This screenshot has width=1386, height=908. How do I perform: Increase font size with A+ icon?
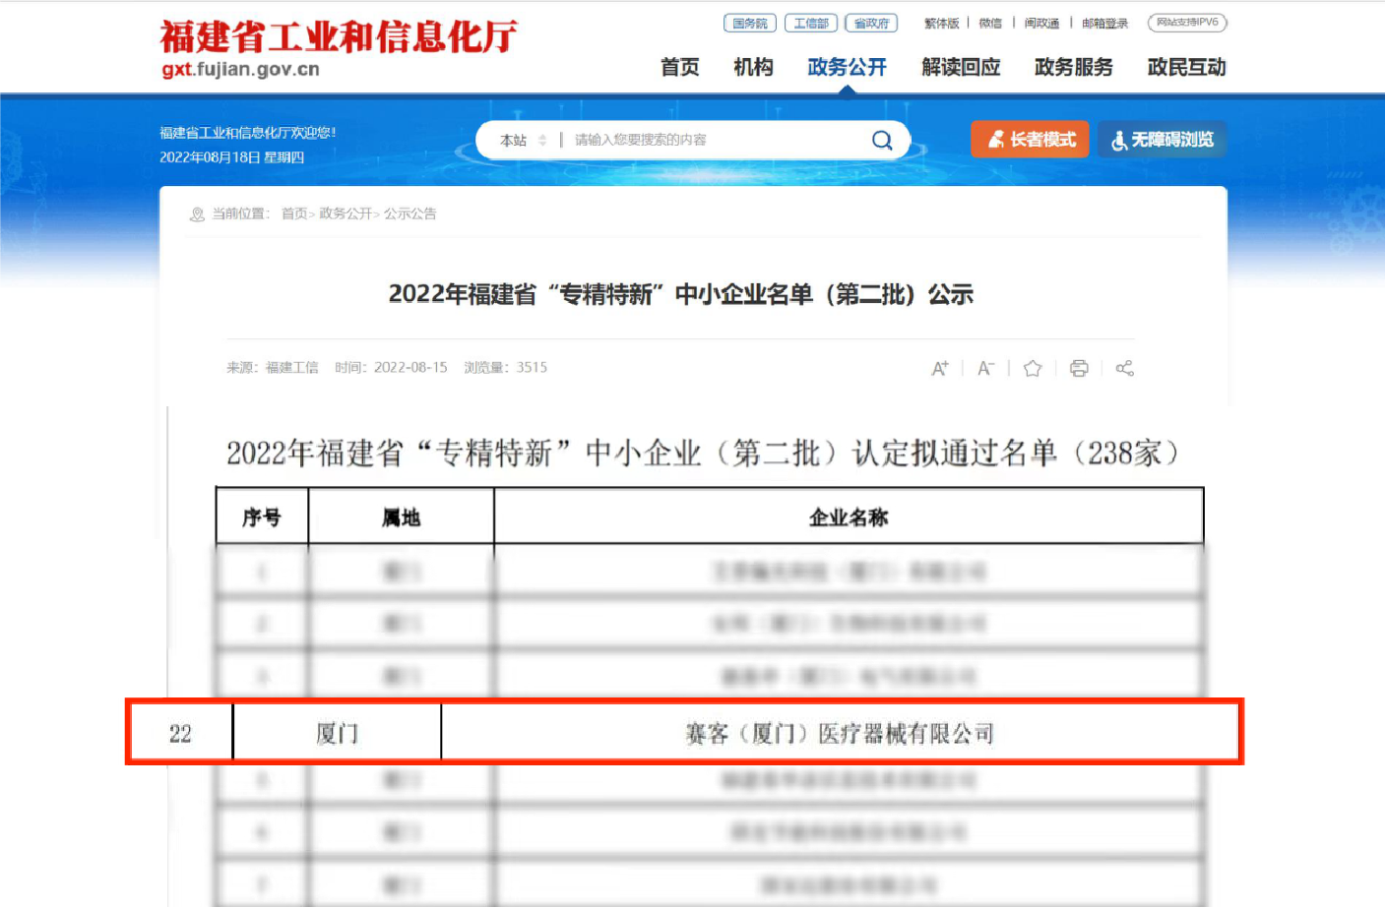940,368
